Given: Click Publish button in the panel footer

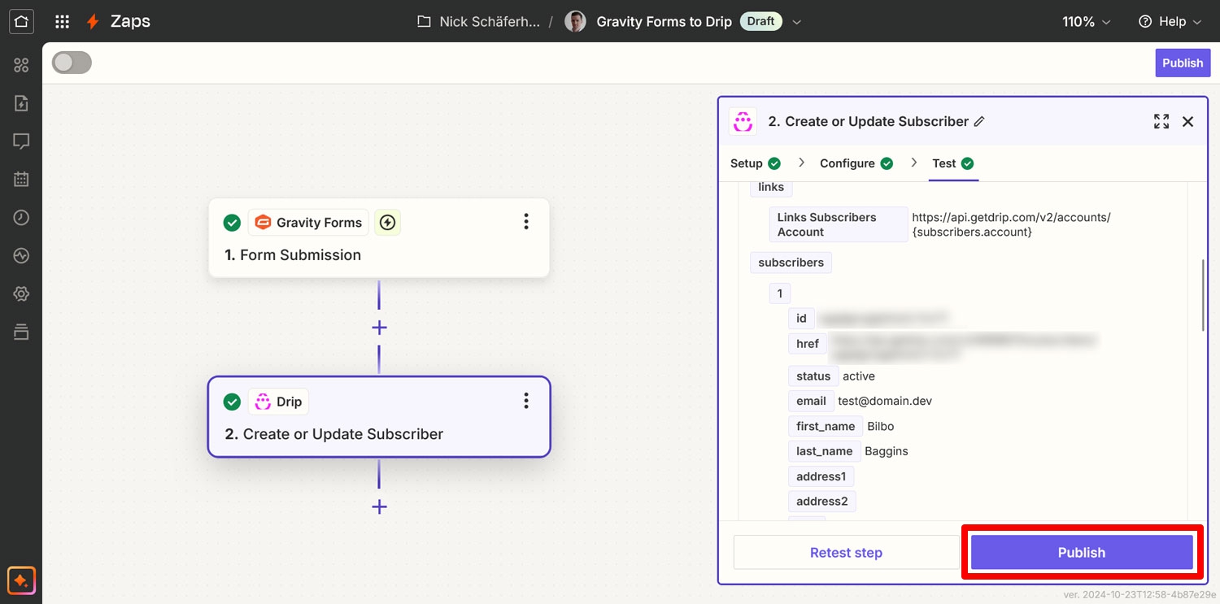Looking at the screenshot, I should pos(1081,553).
